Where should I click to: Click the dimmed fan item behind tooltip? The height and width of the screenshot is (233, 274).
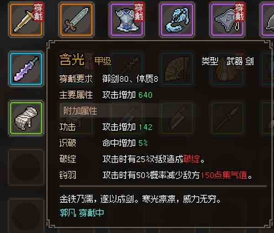coord(177,69)
